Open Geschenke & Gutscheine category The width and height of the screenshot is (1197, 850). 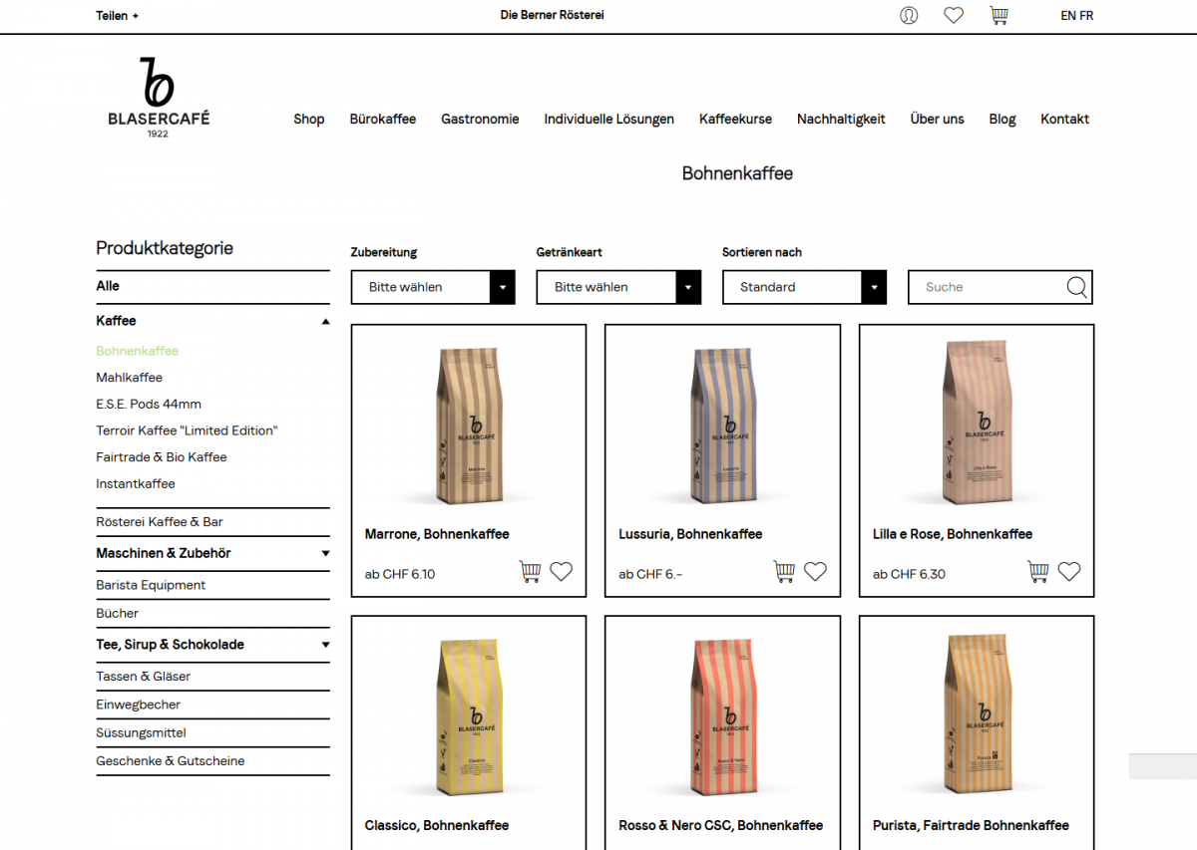pos(171,760)
